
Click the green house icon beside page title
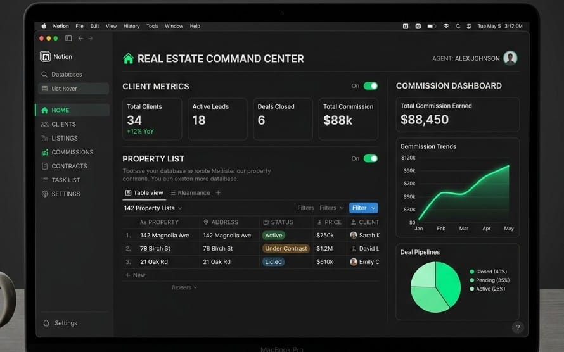point(129,58)
